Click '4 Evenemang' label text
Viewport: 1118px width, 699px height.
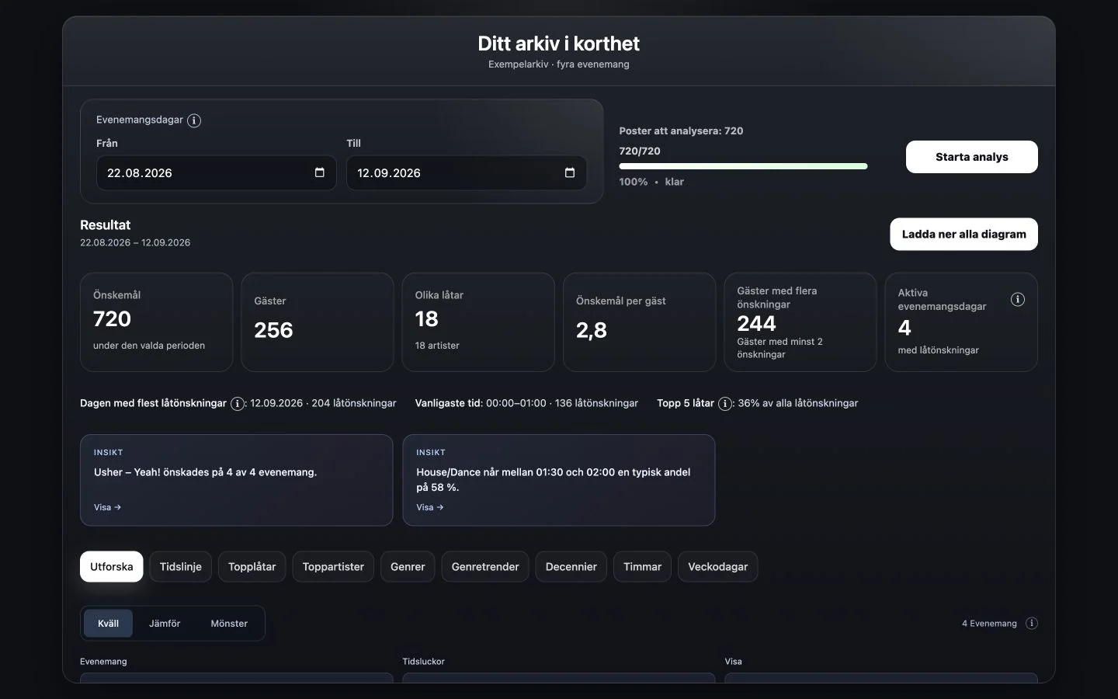pyautogui.click(x=989, y=624)
